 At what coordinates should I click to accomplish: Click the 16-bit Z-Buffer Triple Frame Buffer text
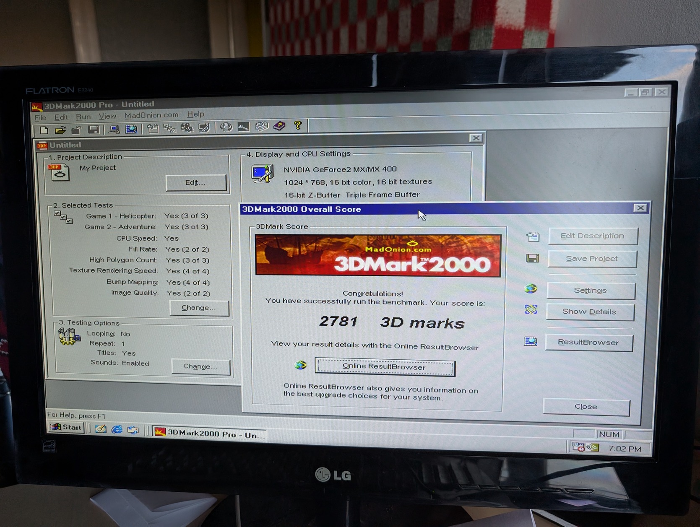click(352, 195)
